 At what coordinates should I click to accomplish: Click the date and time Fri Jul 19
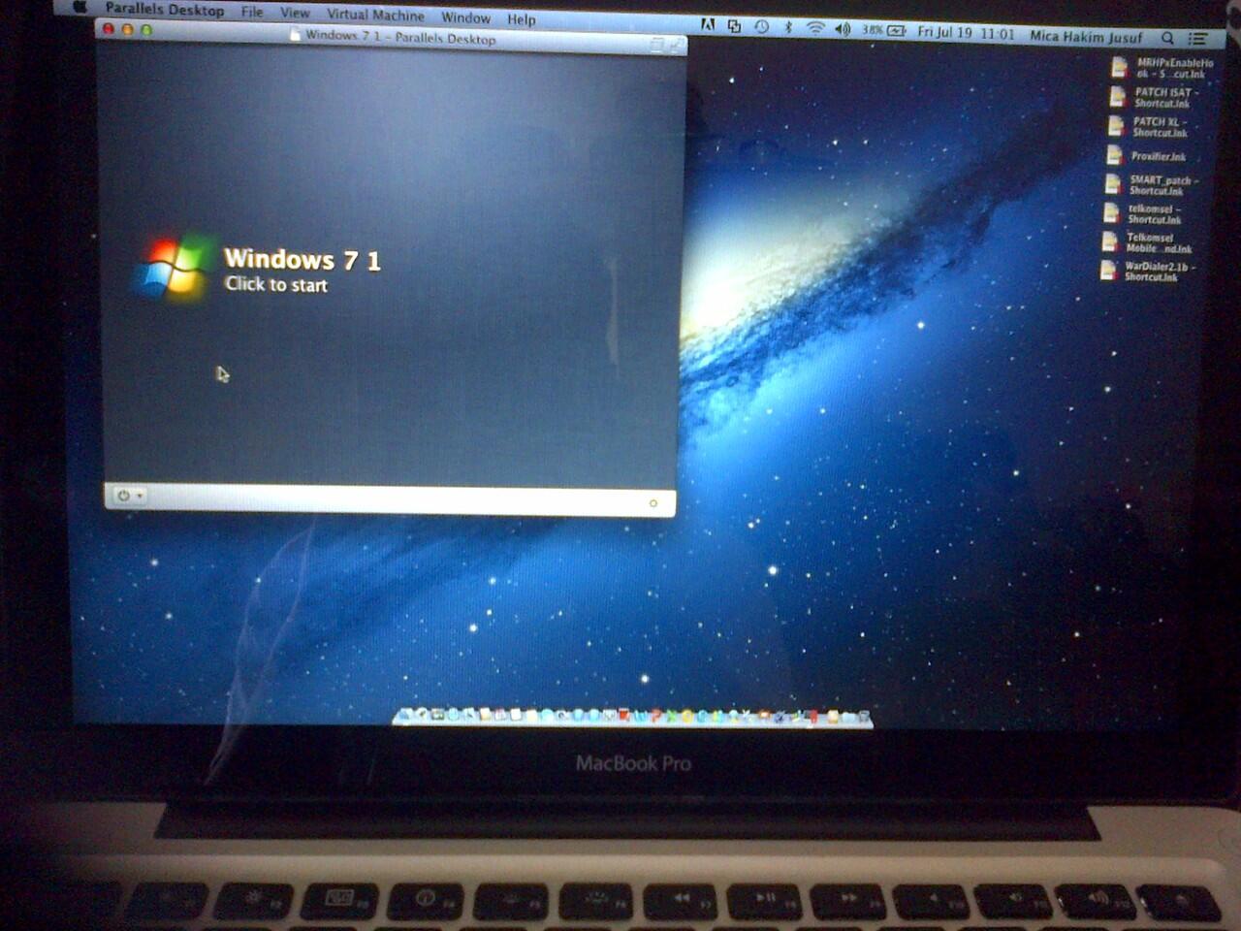pos(966,32)
